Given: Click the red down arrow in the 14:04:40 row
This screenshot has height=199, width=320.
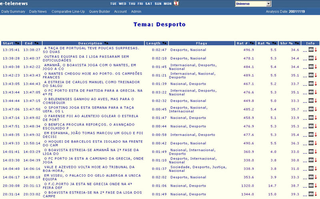Looking at the screenshot, I should pos(316,169).
